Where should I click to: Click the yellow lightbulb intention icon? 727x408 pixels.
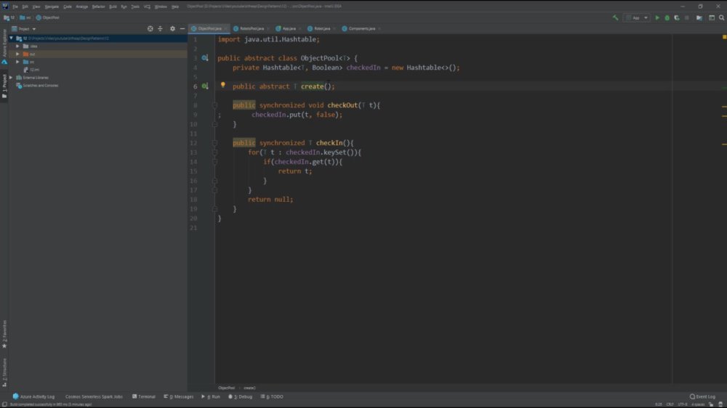(222, 85)
